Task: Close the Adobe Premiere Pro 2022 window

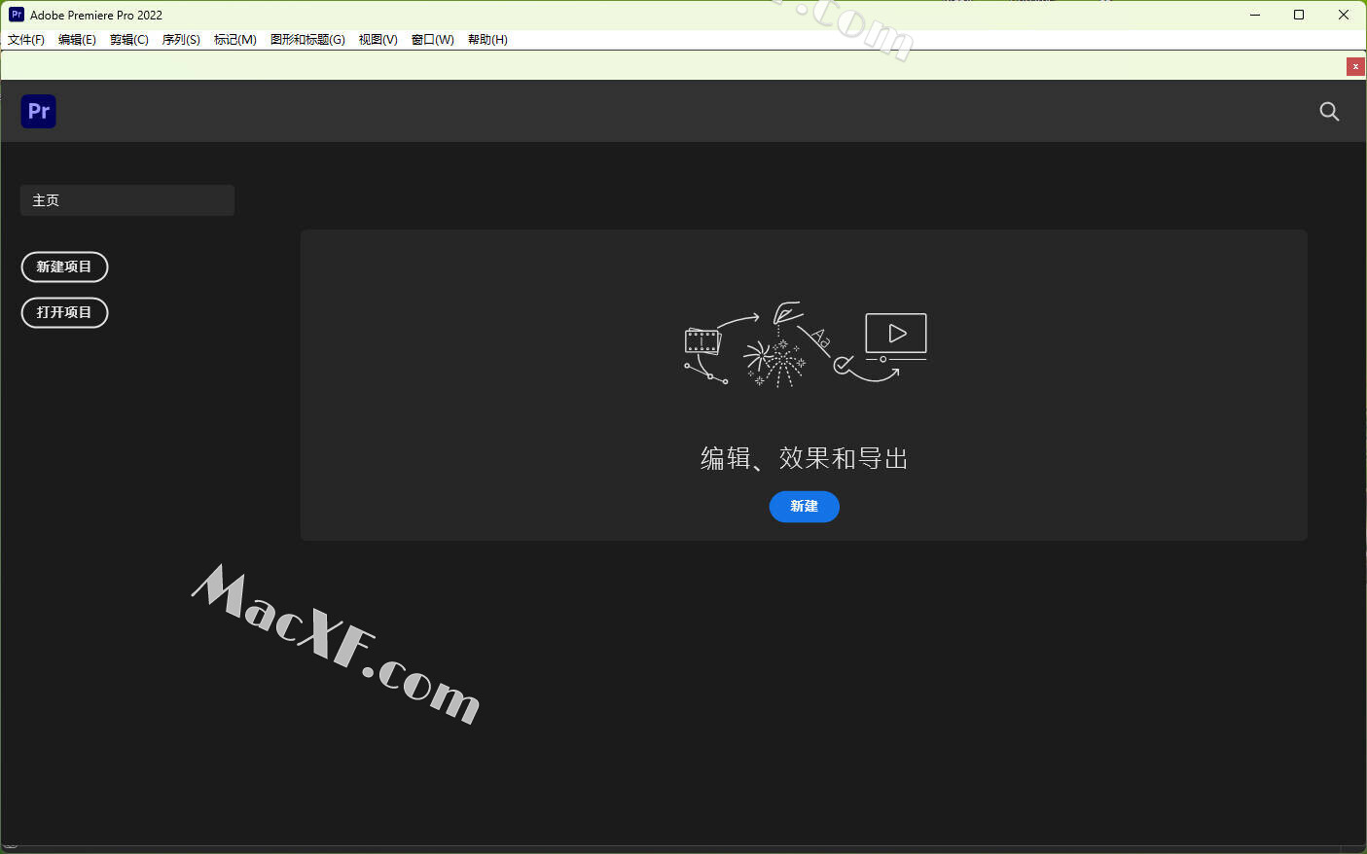Action: 1344,15
